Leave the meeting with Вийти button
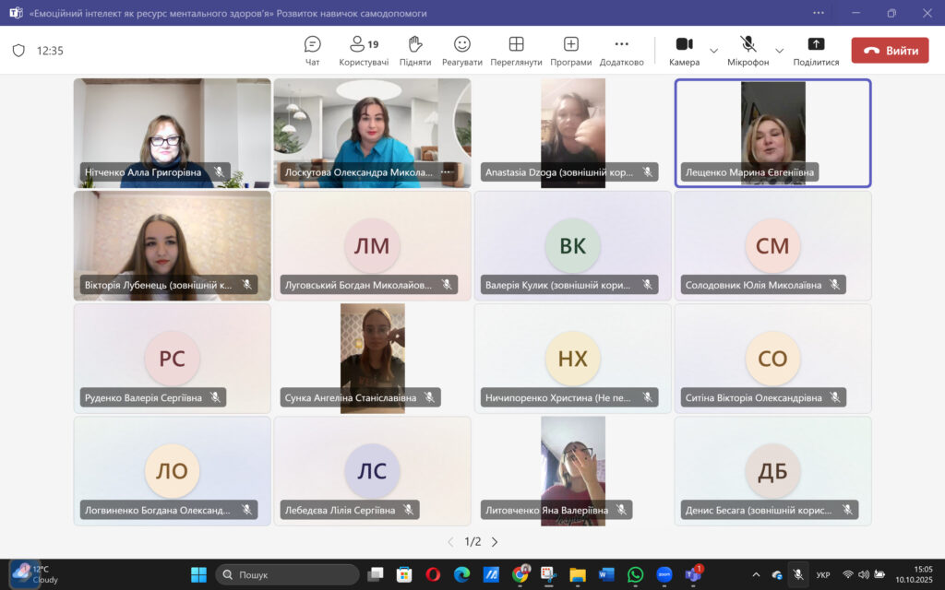The width and height of the screenshot is (945, 590). coord(890,51)
